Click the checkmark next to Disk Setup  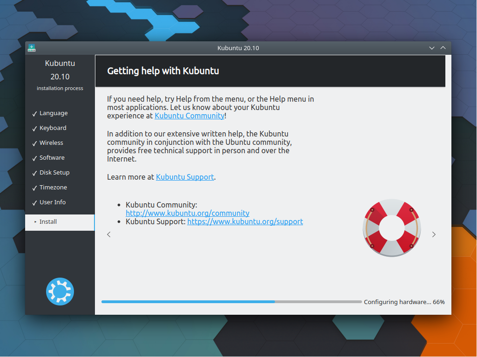tap(34, 173)
